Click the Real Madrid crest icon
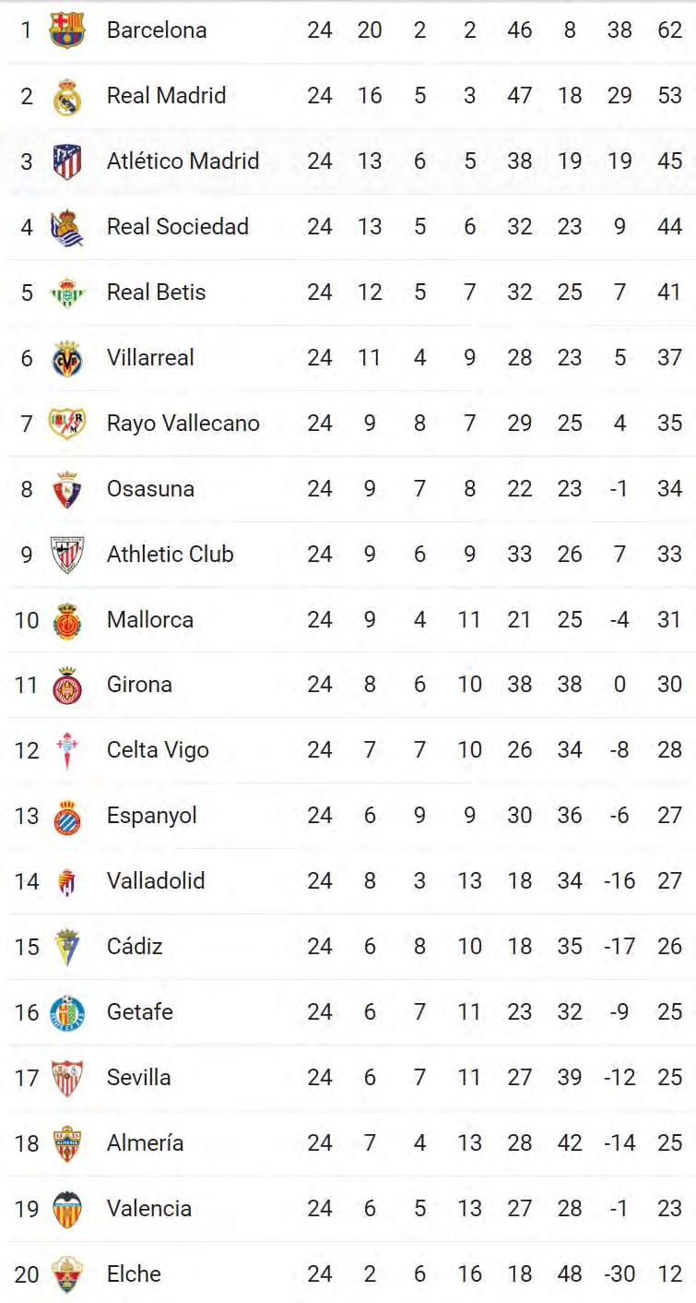Screen dimensions: 696x1303 point(67,96)
